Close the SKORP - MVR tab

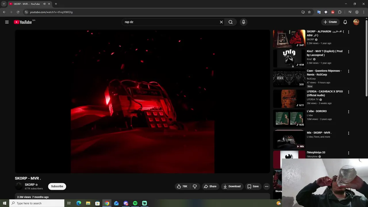pos(49,4)
